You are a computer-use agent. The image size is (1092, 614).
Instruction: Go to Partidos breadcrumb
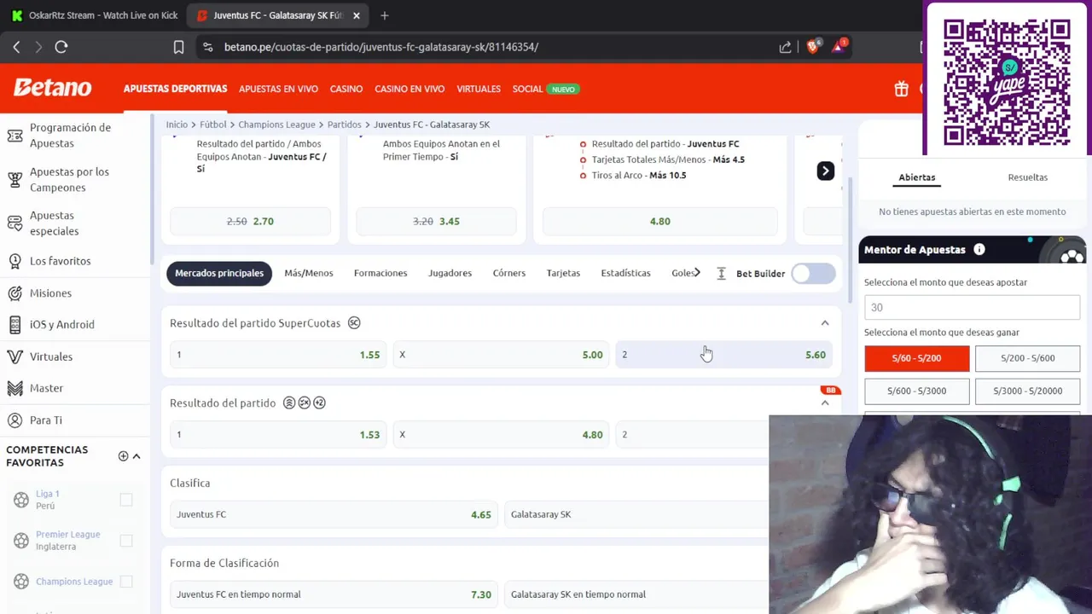(345, 125)
